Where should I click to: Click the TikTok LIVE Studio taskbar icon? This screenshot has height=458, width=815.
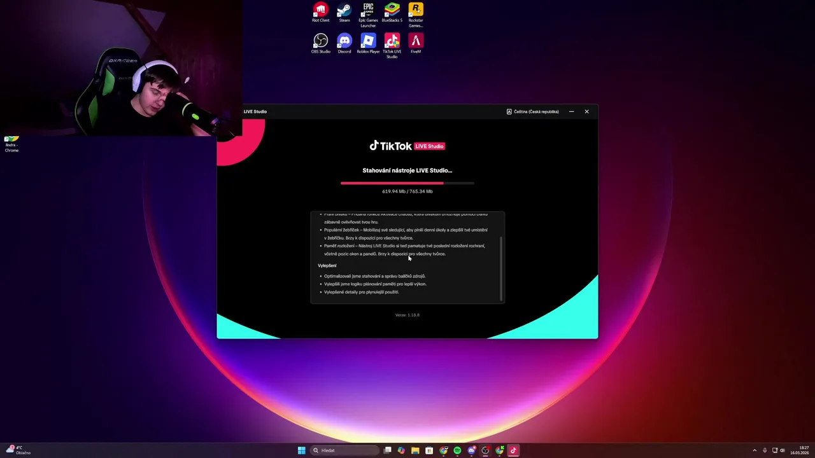(x=513, y=450)
